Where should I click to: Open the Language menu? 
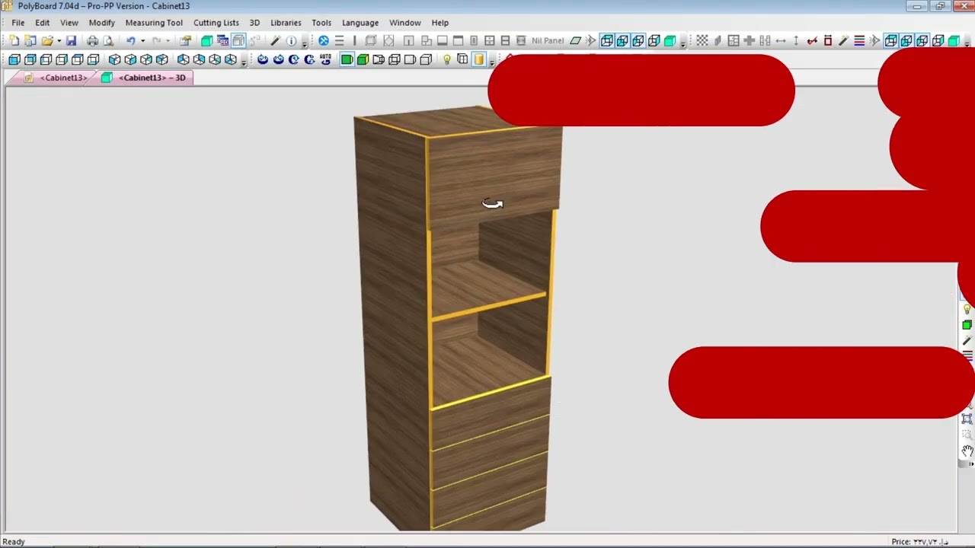(360, 23)
